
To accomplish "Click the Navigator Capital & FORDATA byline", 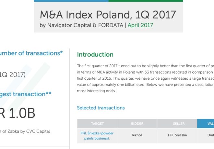I will click(81, 25).
